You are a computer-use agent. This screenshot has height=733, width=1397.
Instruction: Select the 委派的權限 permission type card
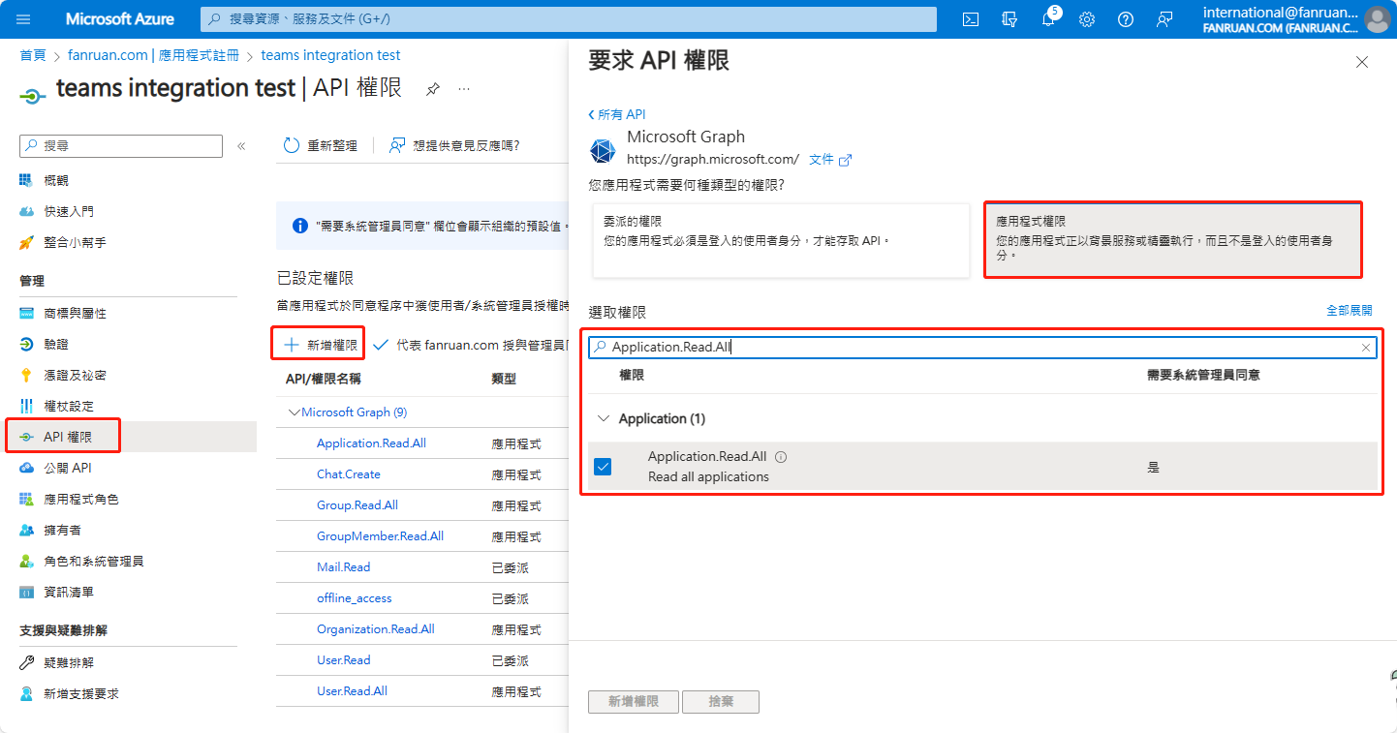click(781, 240)
